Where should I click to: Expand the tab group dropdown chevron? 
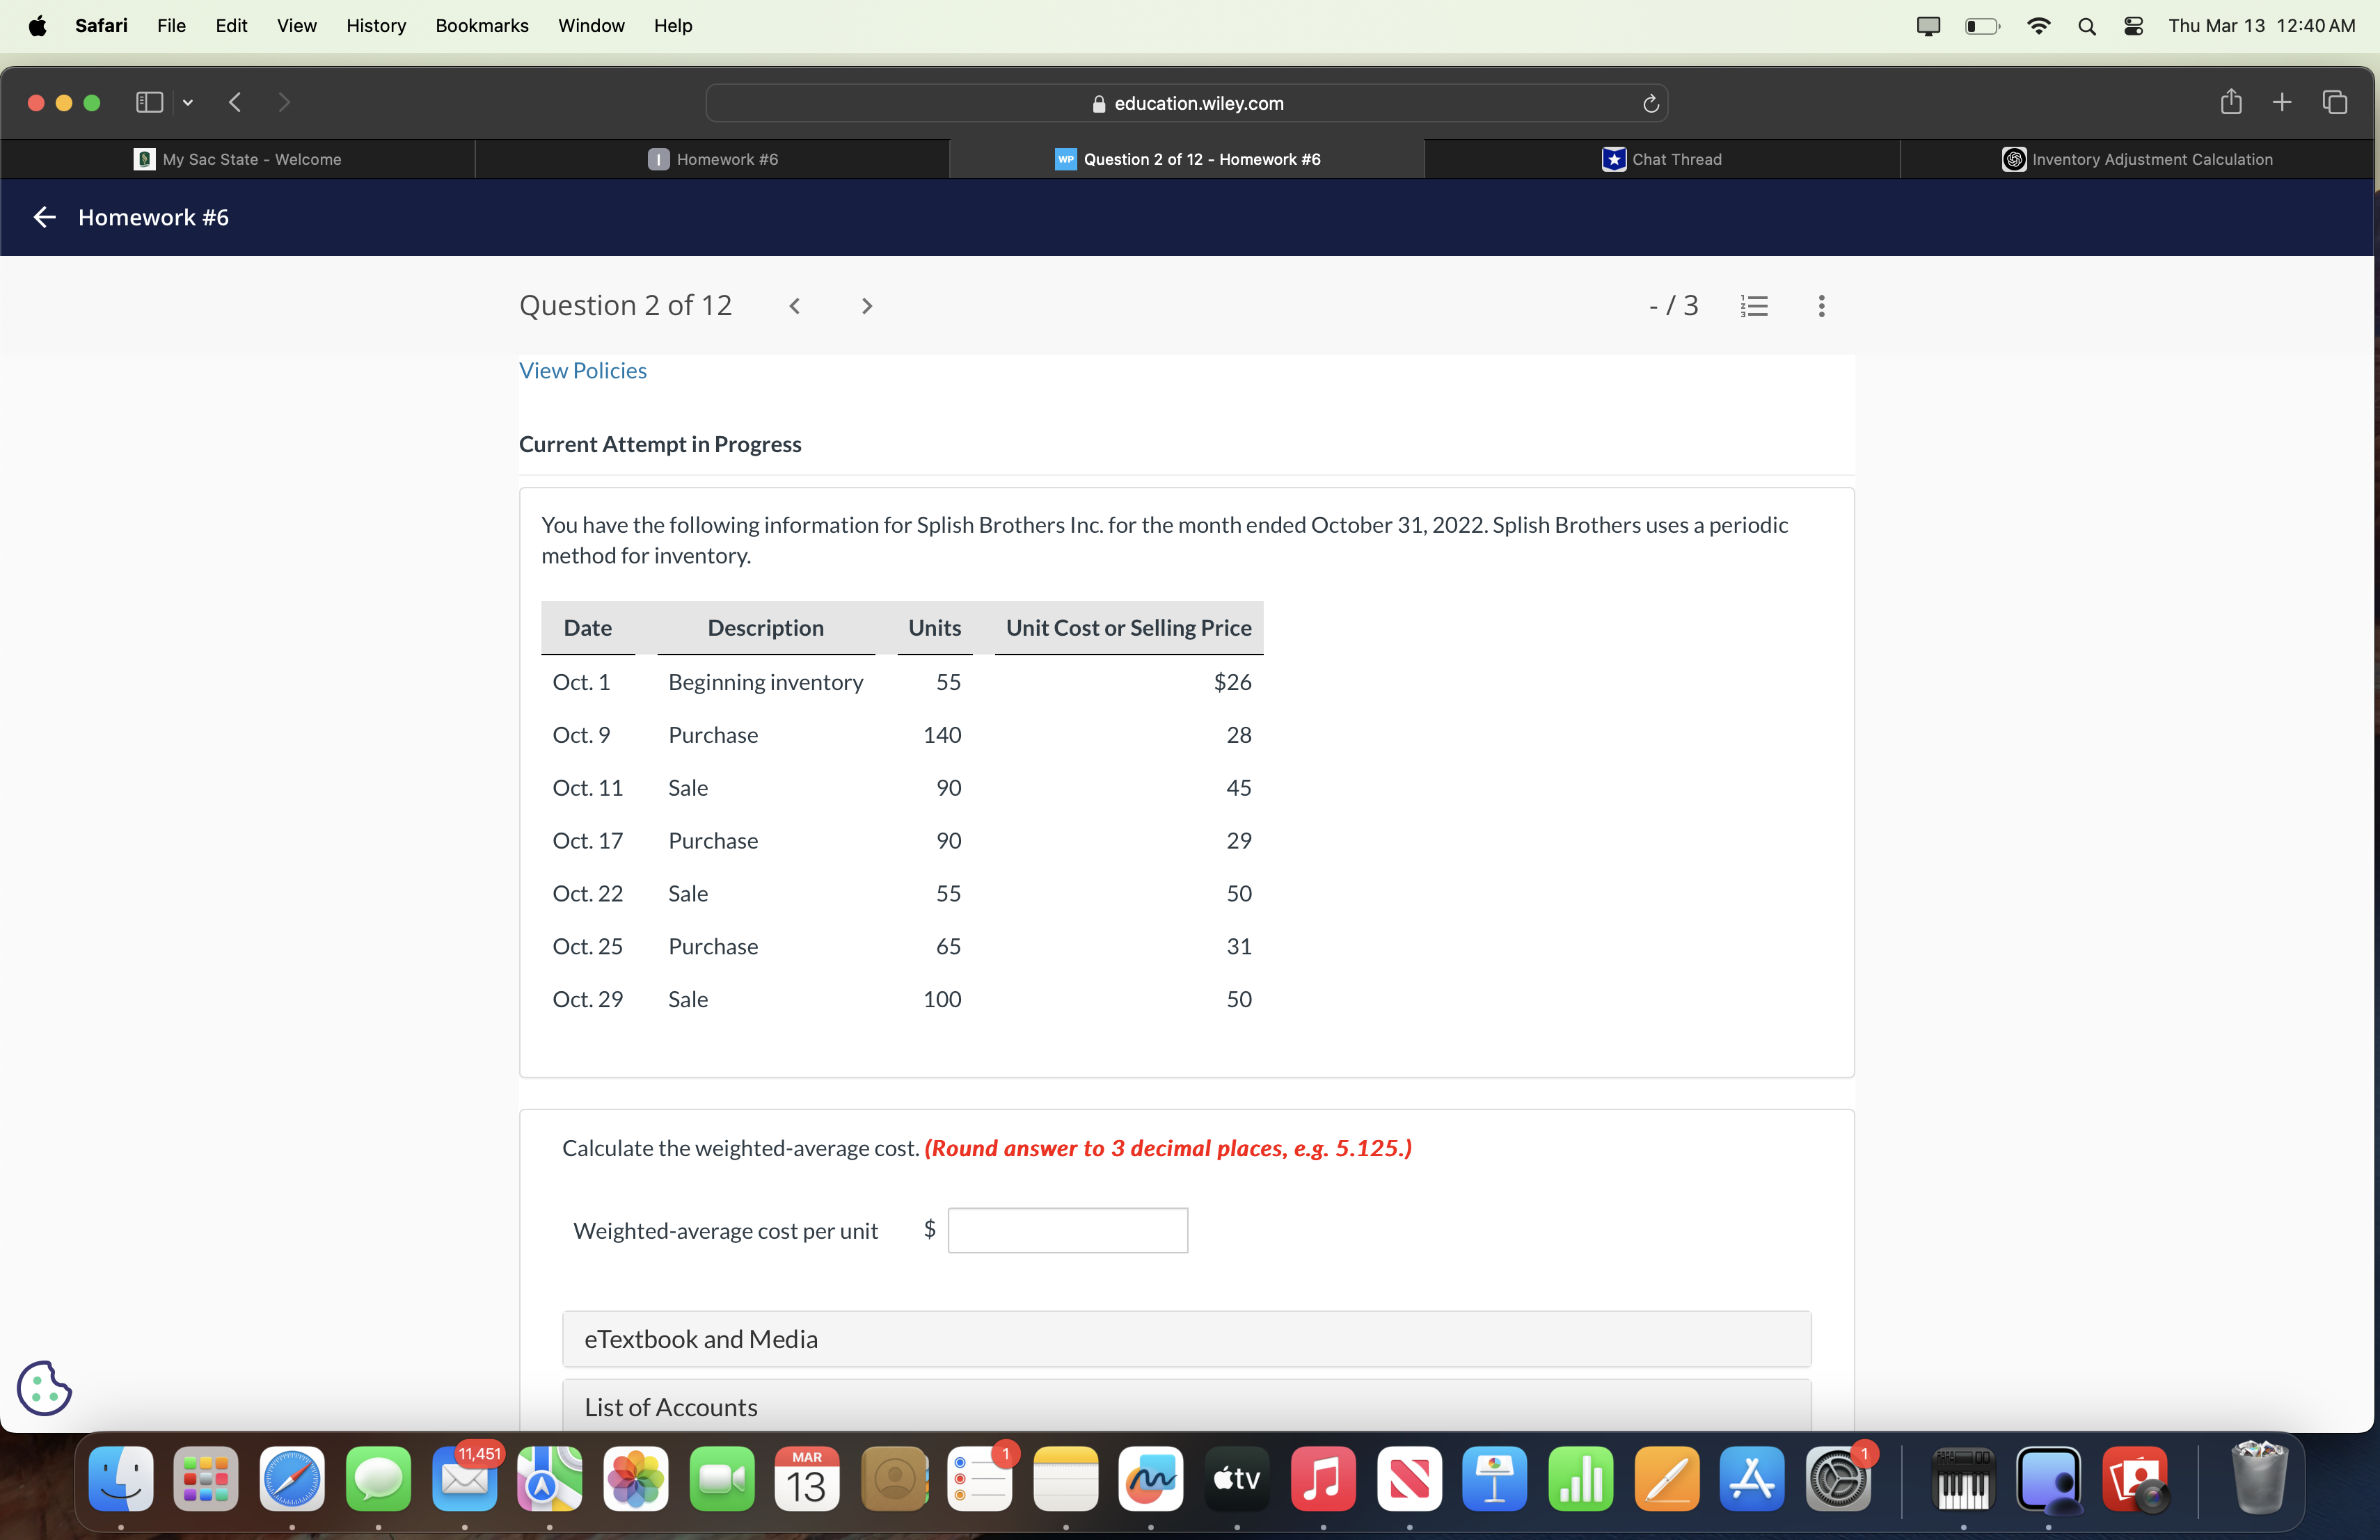coord(188,102)
